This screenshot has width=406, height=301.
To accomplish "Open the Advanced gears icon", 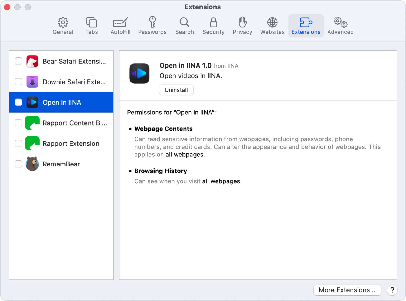I will pos(340,22).
